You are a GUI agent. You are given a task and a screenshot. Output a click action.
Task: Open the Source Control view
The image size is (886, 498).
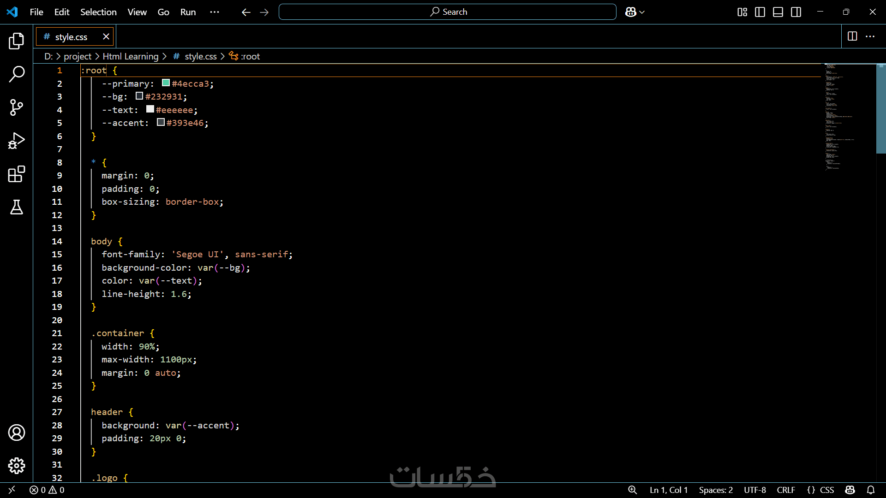pos(17,107)
